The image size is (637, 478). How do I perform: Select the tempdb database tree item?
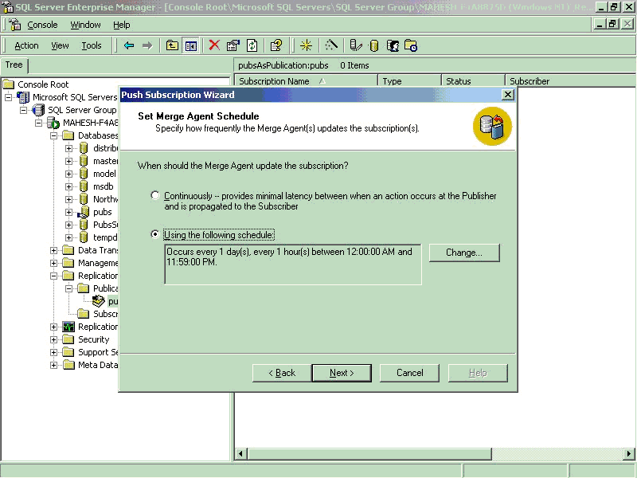(x=105, y=237)
